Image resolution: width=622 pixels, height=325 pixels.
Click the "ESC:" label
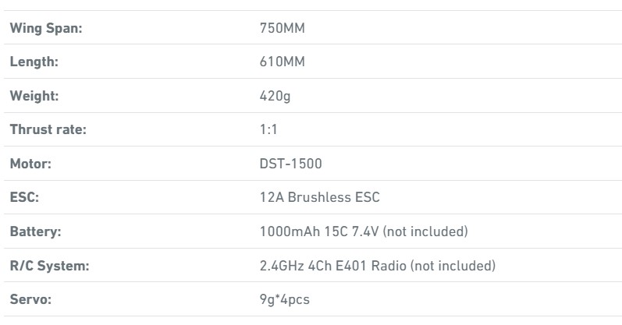click(x=24, y=197)
